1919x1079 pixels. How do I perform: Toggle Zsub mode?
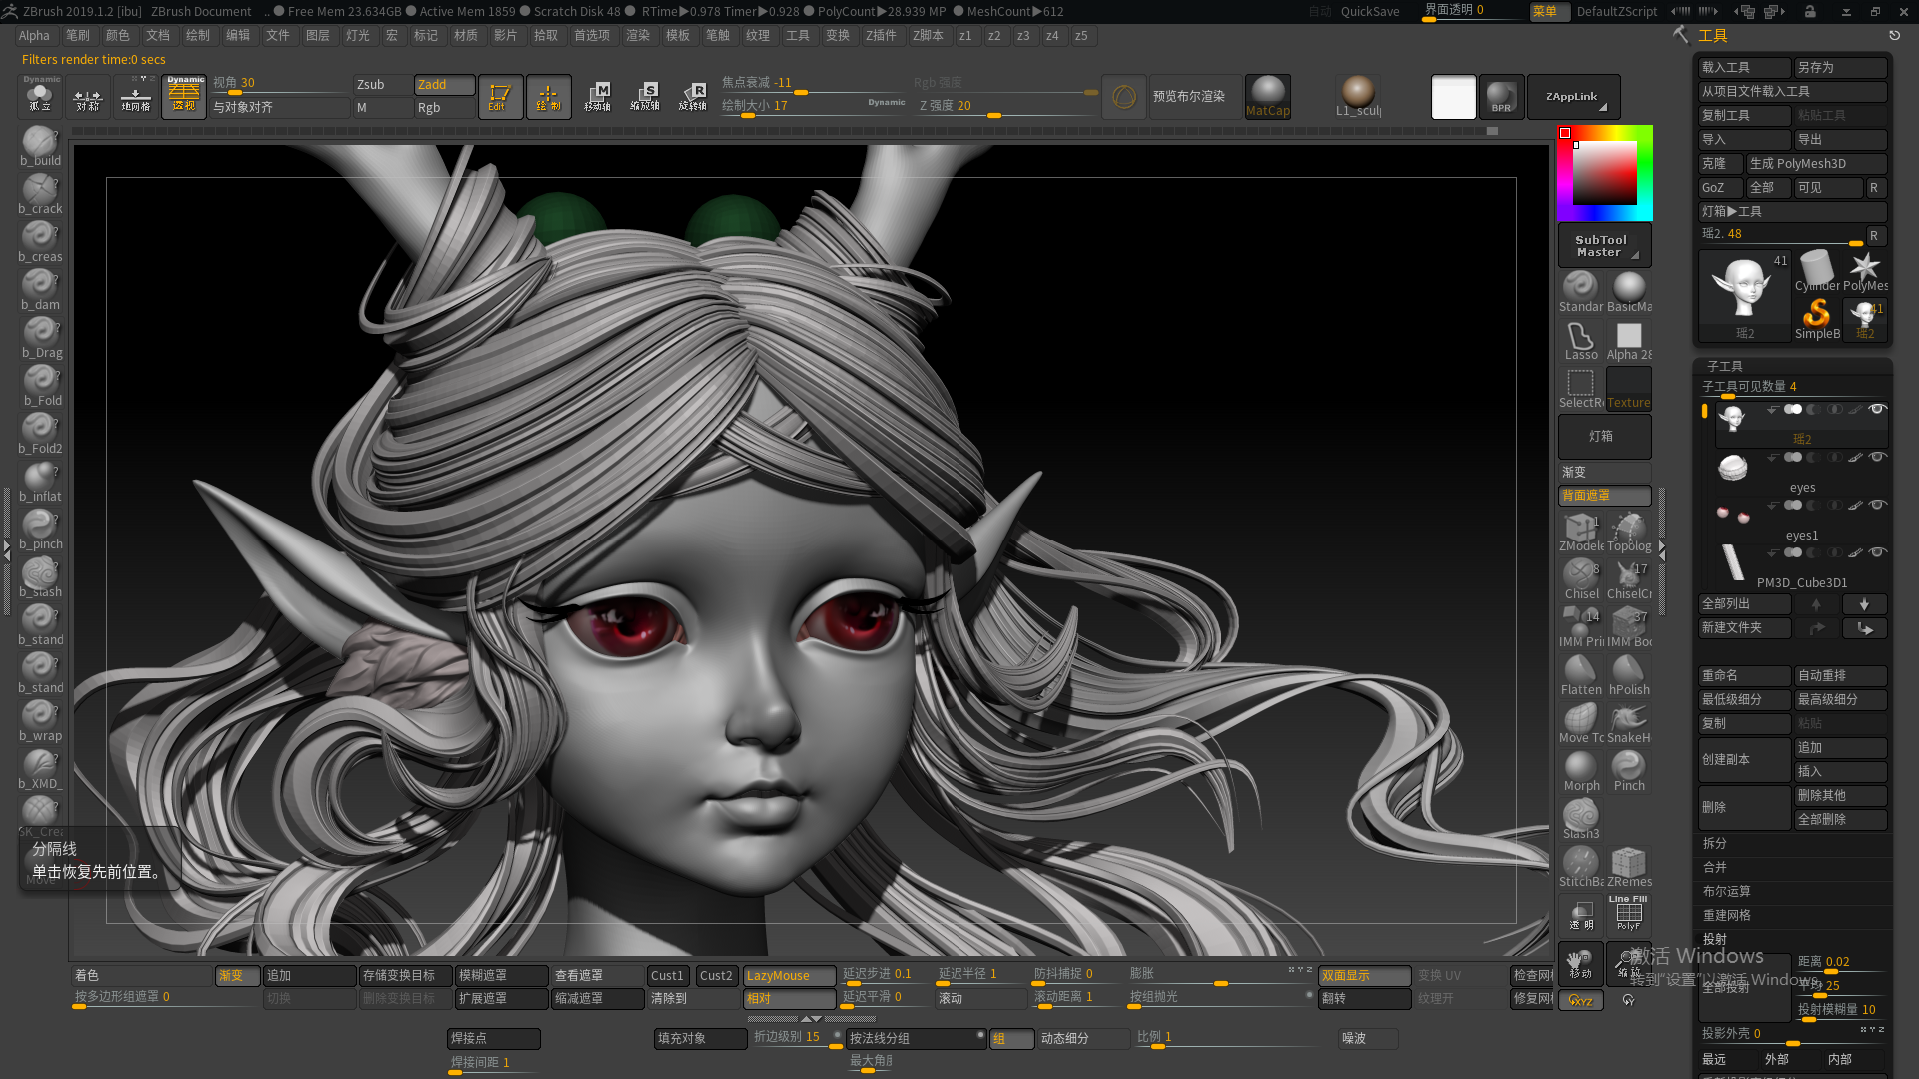[382, 84]
